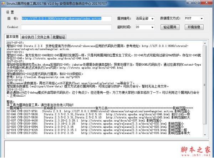214x158 pixels.
Task: Click the 2017-07-07: date line
Action: (x=15, y=43)
